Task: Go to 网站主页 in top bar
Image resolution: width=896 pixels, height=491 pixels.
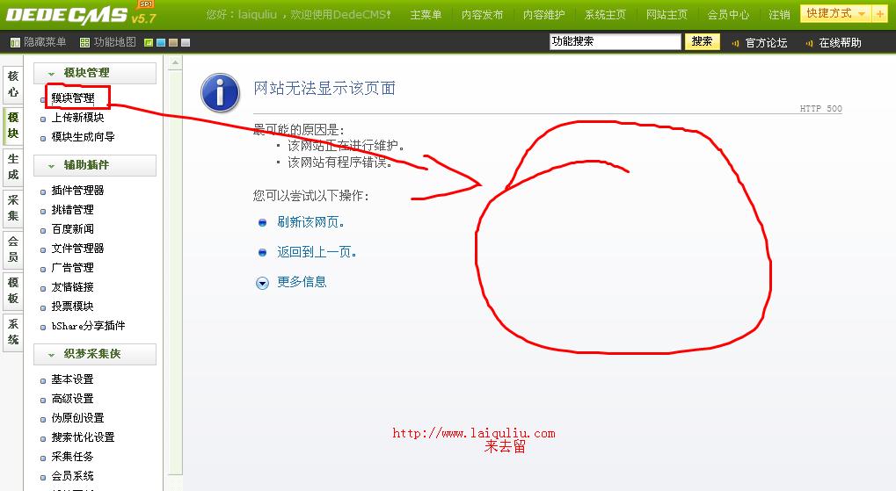Action: pyautogui.click(x=667, y=14)
